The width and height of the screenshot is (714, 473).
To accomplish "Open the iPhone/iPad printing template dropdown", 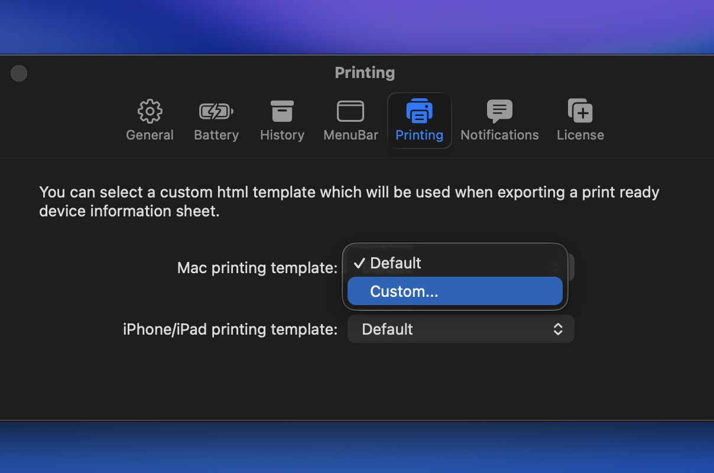I will (460, 329).
